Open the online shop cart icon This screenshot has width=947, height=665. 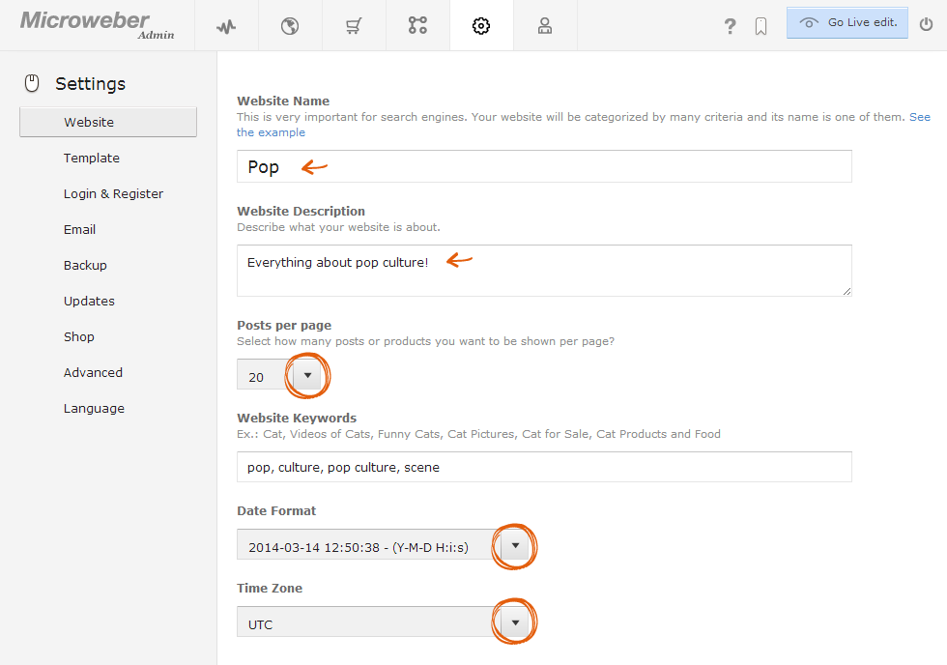[x=354, y=26]
